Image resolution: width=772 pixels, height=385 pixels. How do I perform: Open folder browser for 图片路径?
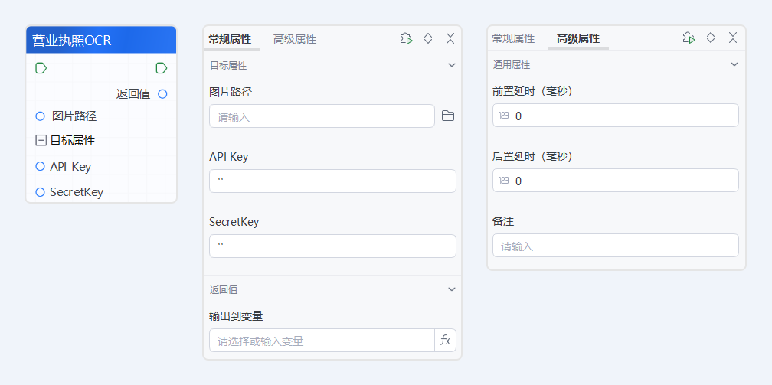click(447, 116)
